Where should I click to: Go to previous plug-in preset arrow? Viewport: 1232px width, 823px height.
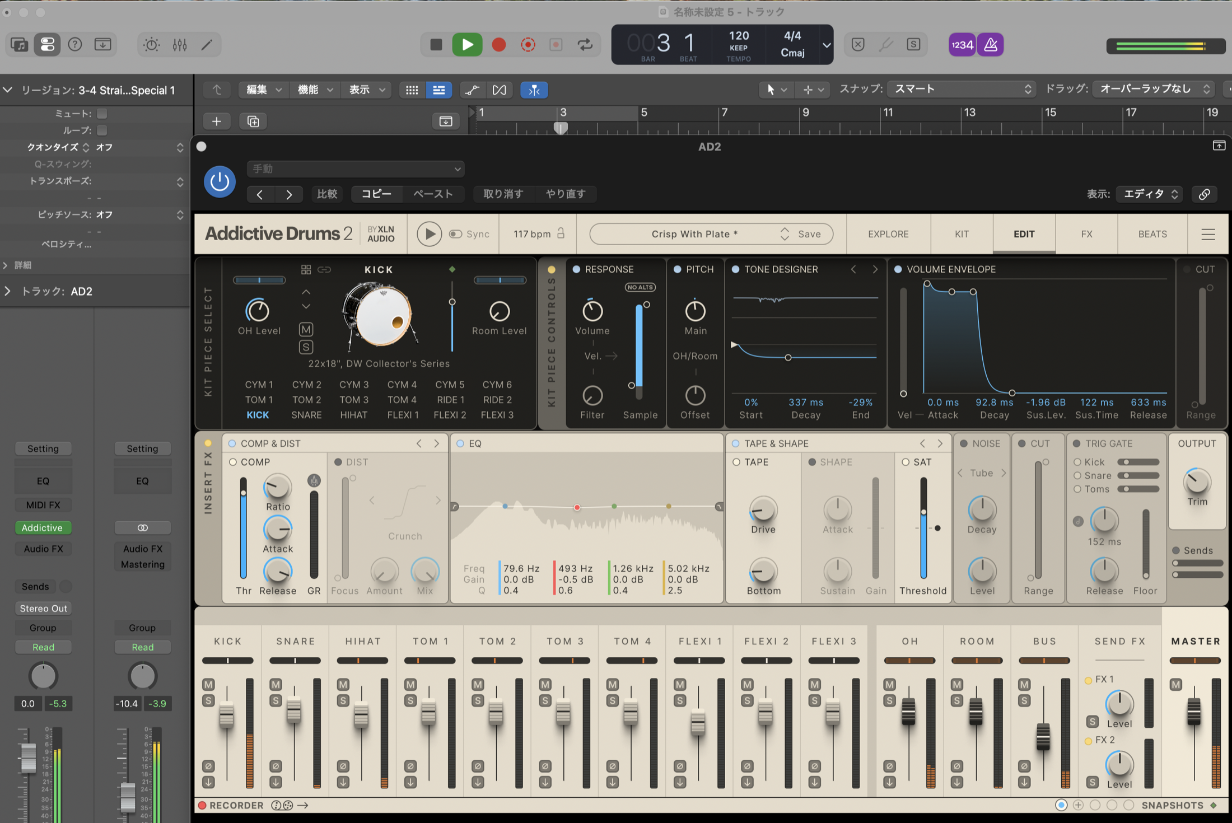click(x=260, y=194)
